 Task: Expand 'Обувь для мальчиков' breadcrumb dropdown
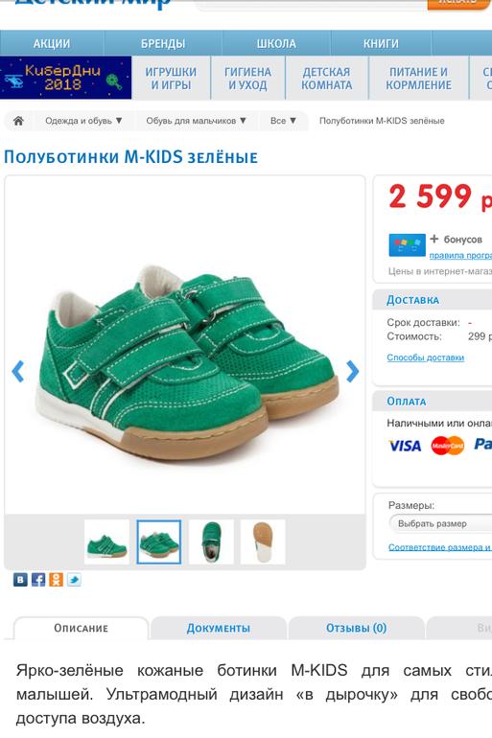click(197, 121)
